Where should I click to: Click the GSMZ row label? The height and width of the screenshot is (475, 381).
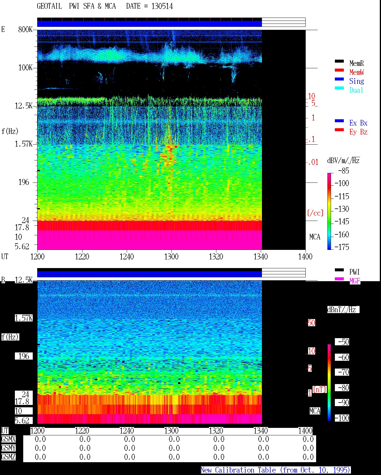(8, 457)
